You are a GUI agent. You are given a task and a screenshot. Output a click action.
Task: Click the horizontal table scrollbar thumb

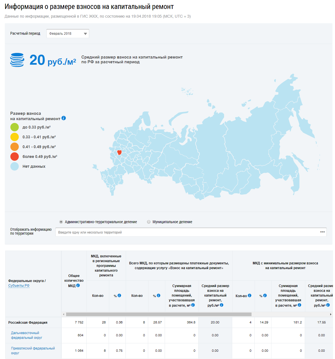click(159, 314)
